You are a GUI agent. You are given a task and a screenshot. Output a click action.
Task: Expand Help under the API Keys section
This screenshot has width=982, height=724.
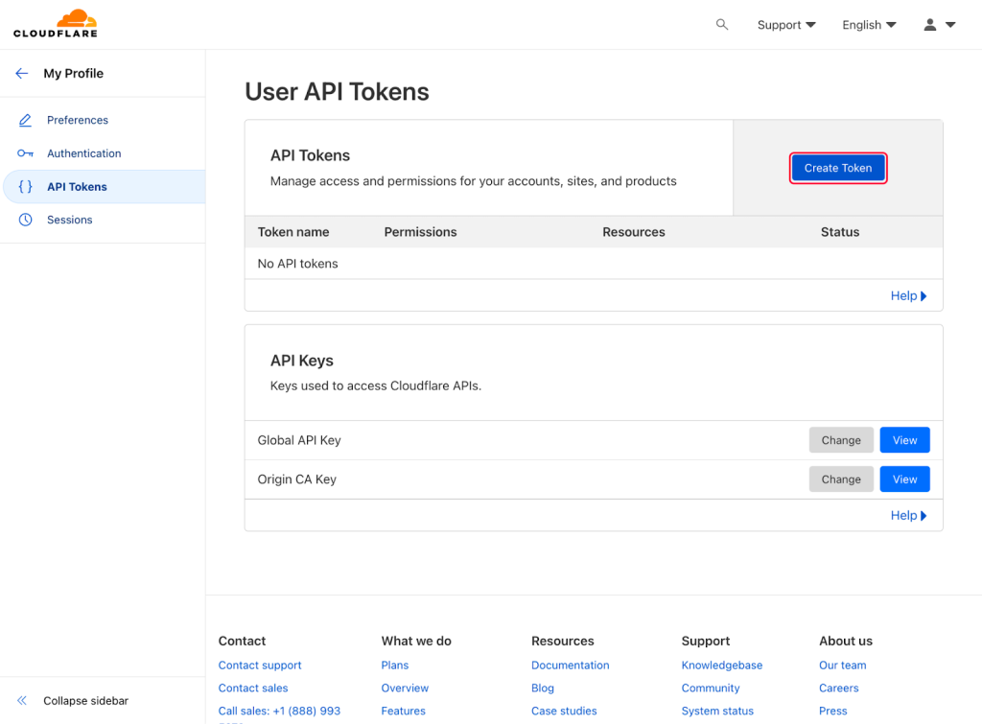click(908, 516)
